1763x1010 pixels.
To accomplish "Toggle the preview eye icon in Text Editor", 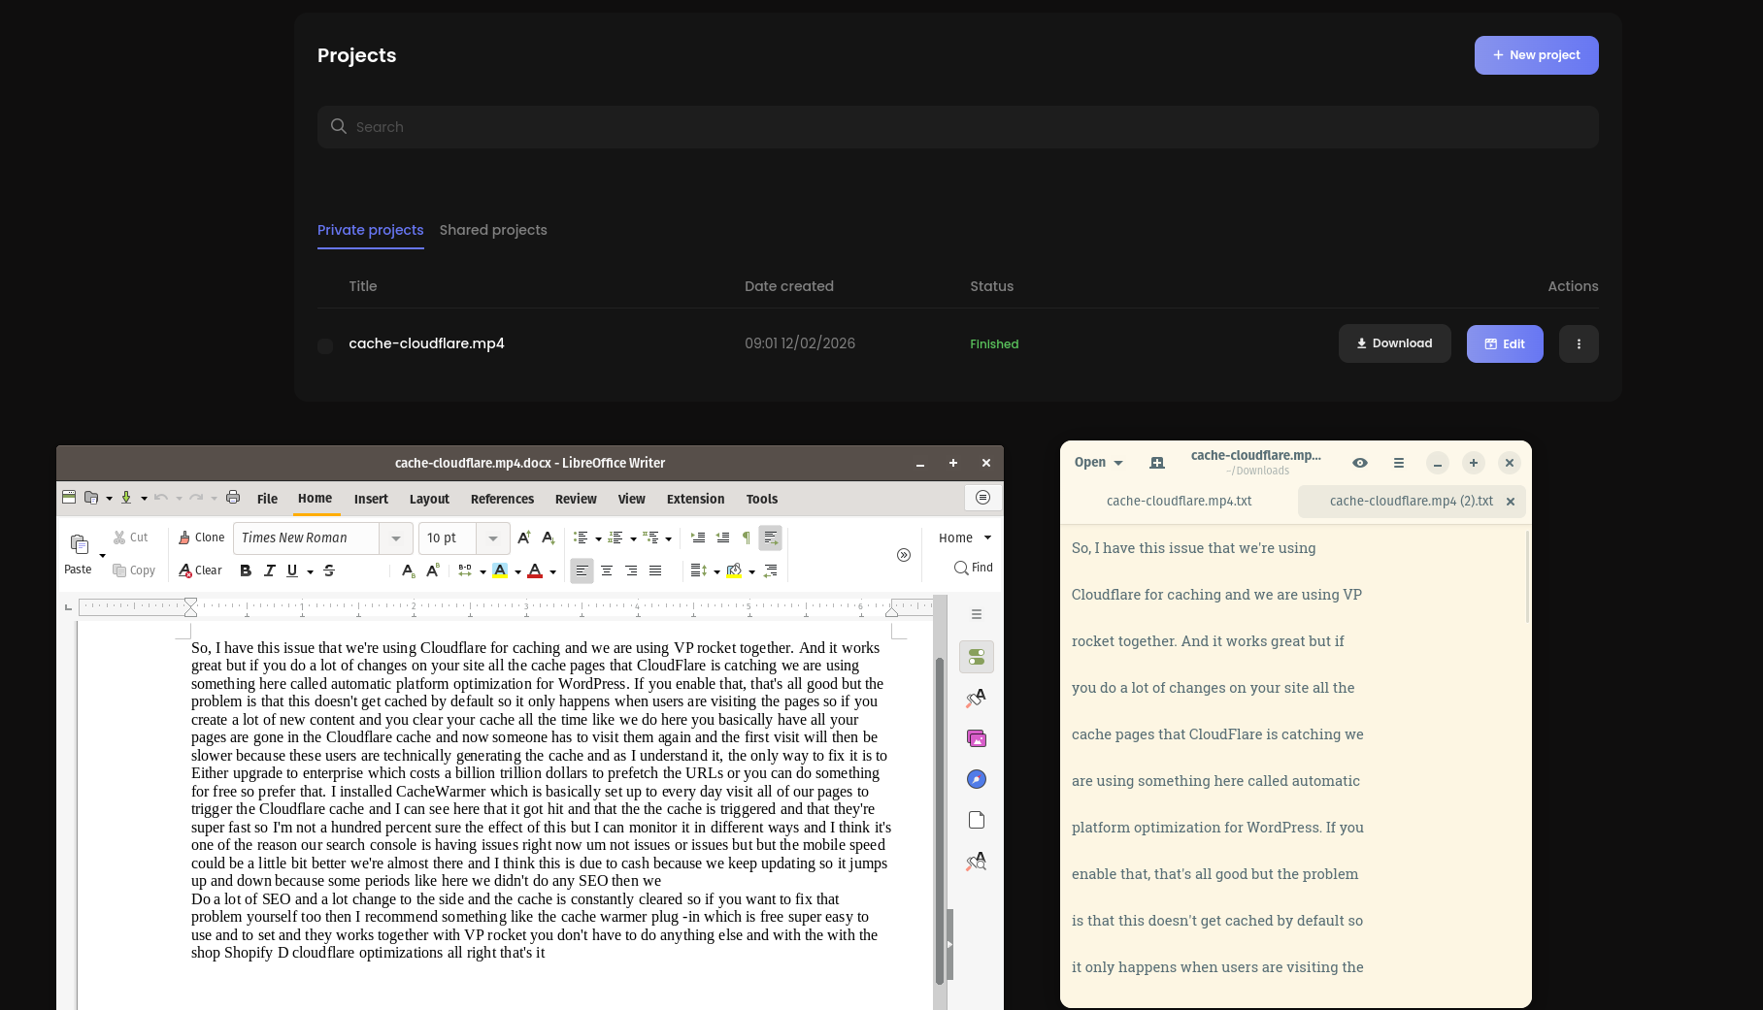I will click(1359, 463).
